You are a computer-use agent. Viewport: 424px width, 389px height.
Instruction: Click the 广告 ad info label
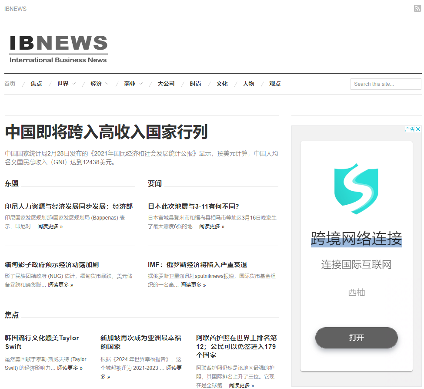(x=410, y=129)
